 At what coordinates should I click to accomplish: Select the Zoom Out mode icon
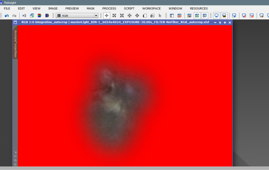click(122, 16)
